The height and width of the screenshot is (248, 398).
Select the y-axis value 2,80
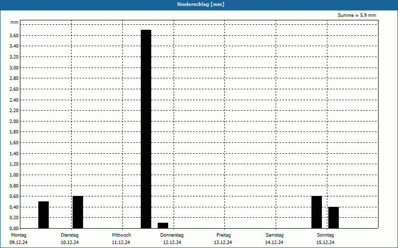[14, 78]
